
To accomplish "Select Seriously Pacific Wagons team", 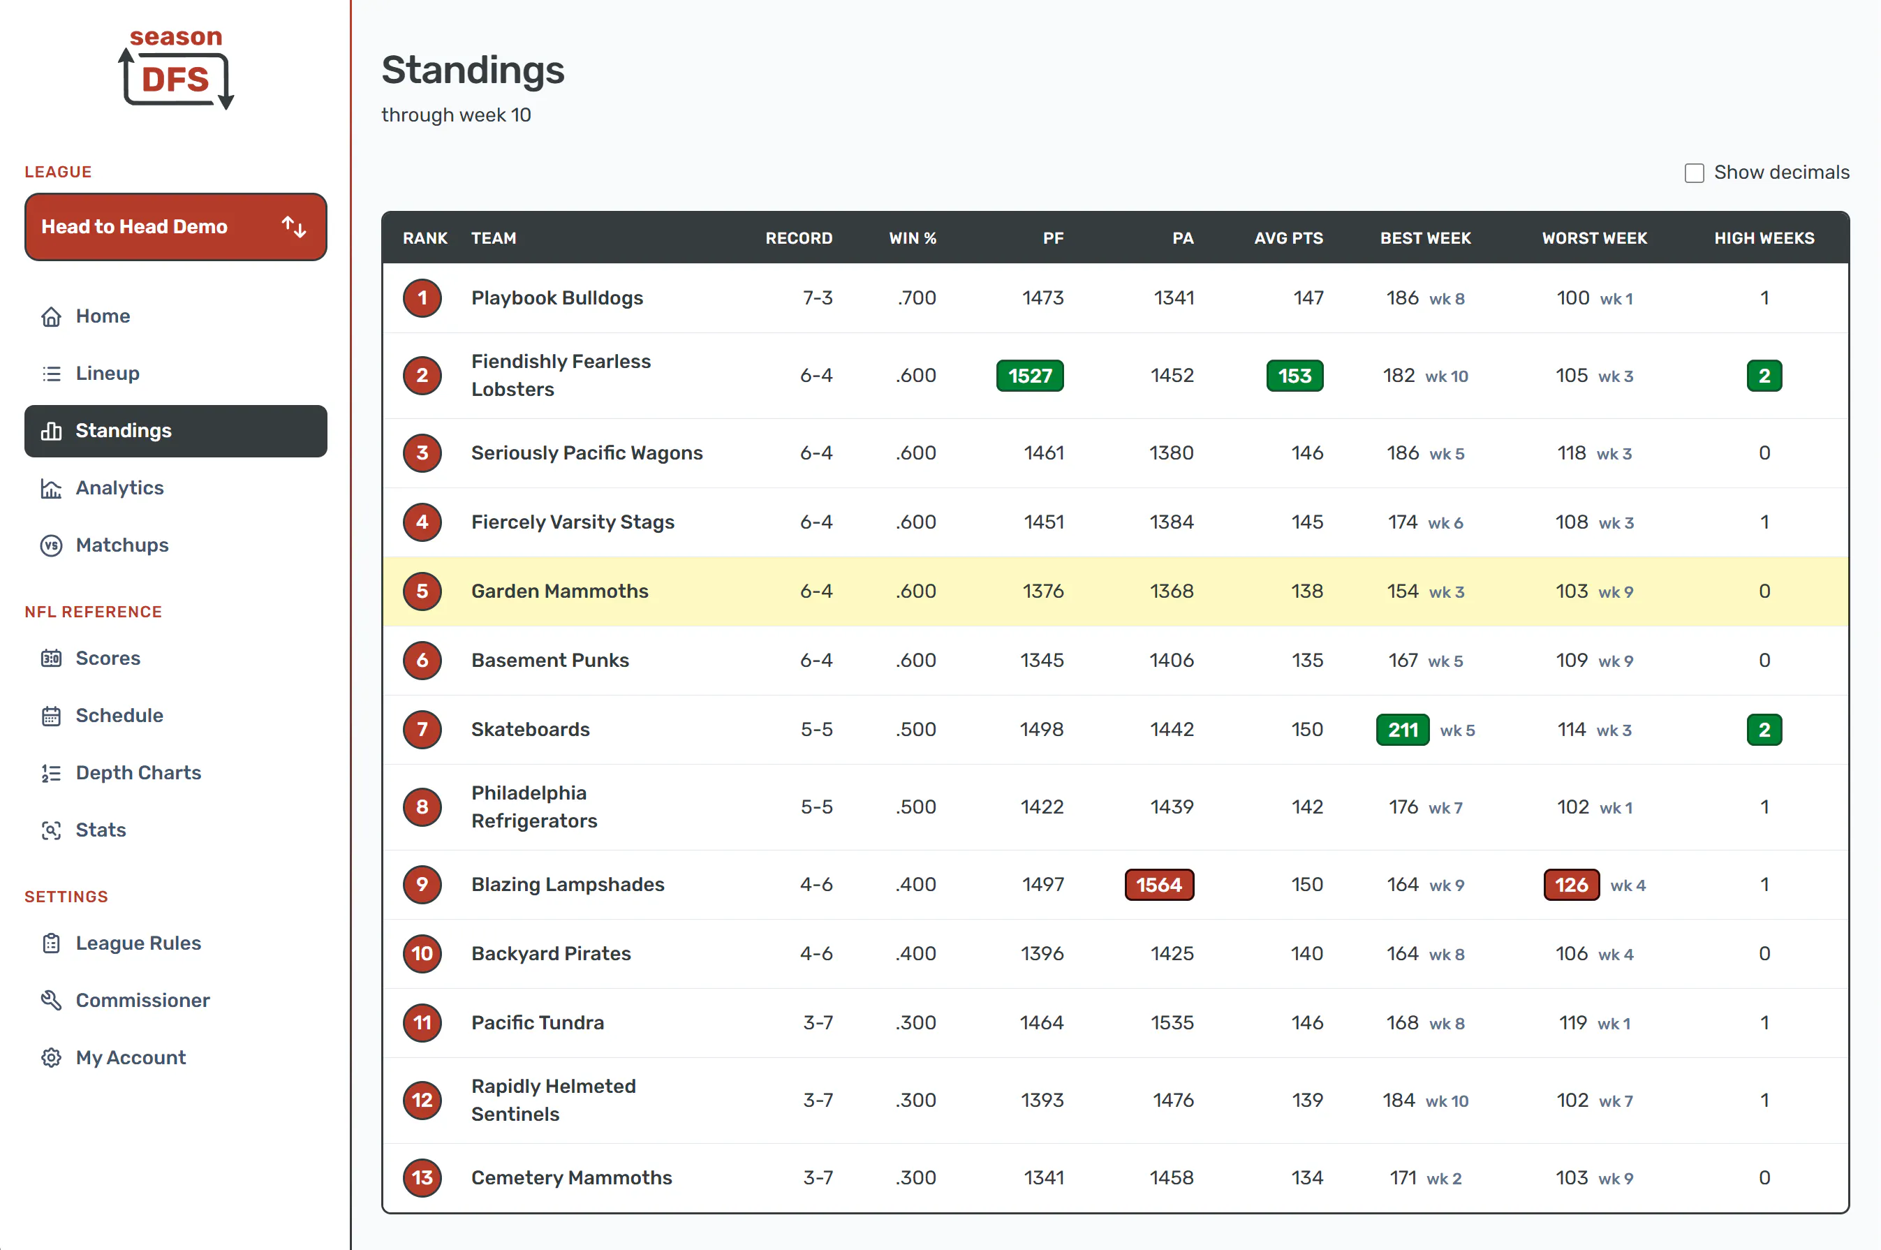I will (x=587, y=453).
